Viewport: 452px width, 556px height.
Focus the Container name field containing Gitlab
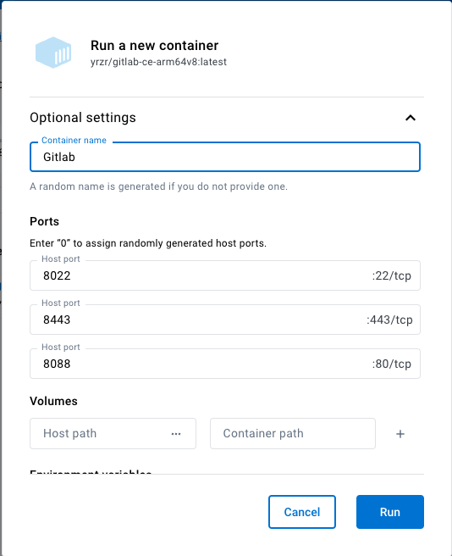[x=225, y=157]
